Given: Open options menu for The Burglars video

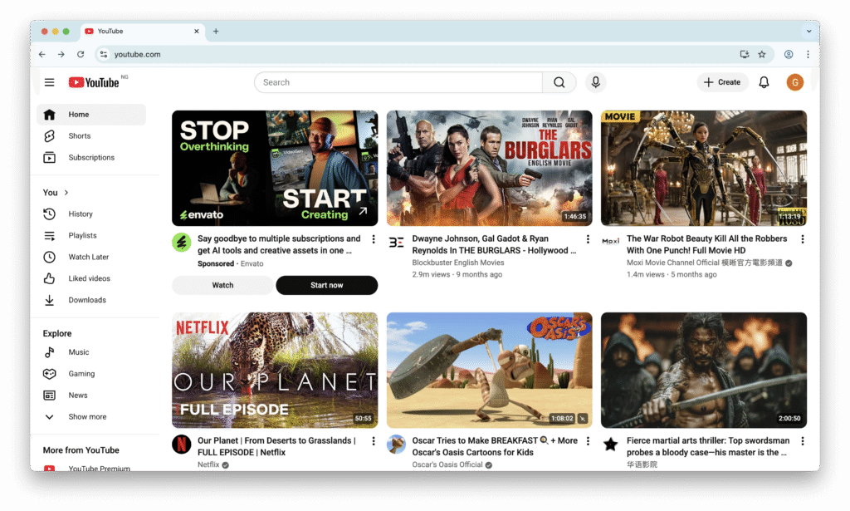Looking at the screenshot, I should 588,239.
